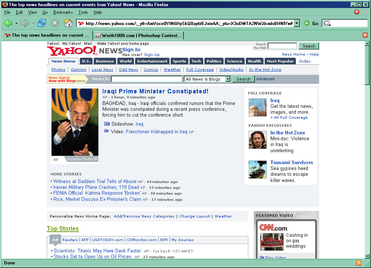Click in the Search the Web text field
371x268 pixels.
coord(282,46)
